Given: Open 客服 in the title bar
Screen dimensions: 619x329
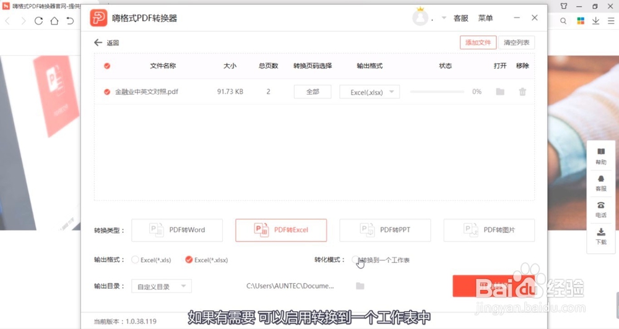Looking at the screenshot, I should [461, 18].
